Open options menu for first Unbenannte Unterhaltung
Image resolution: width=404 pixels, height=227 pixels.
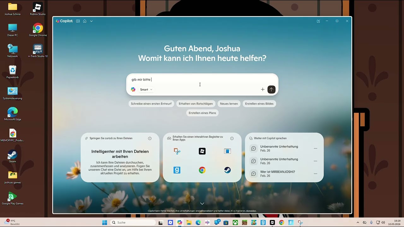coord(315,148)
